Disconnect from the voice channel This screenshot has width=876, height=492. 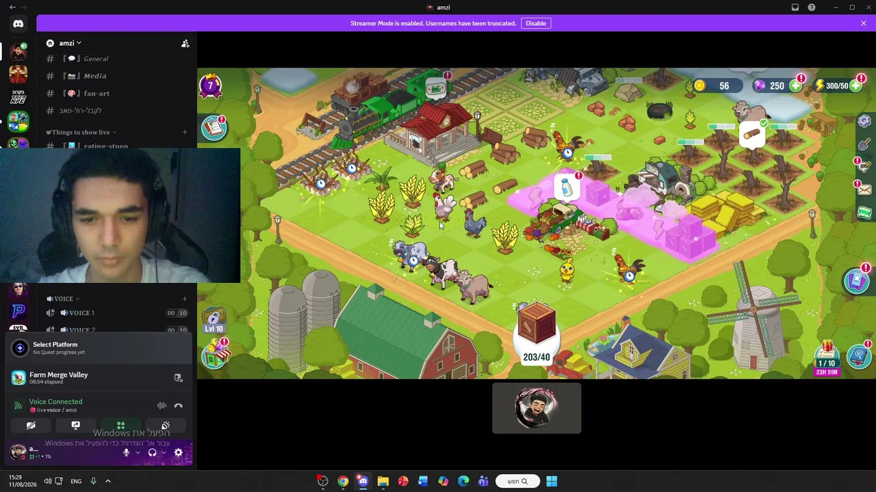click(x=179, y=405)
